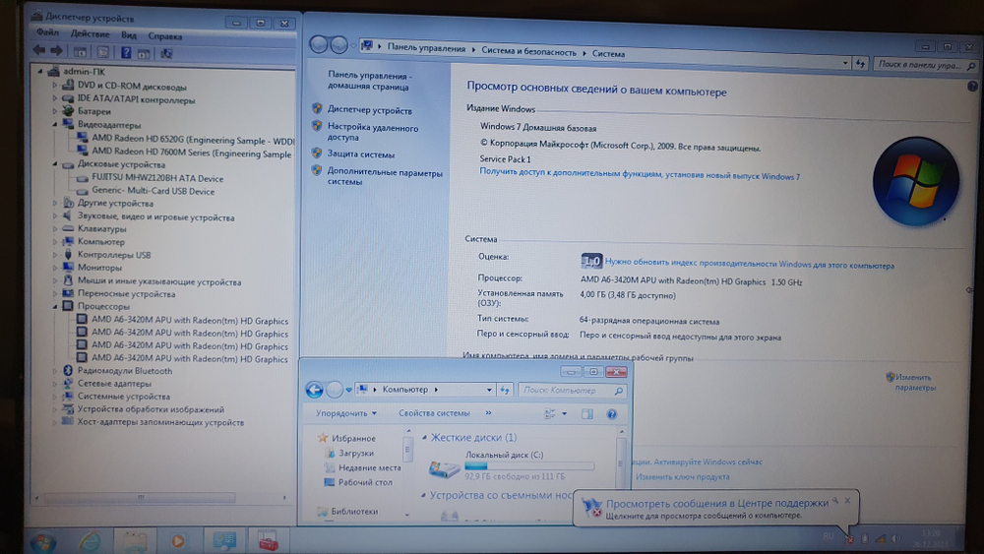The image size is (984, 554).
Task: Click the scan for hardware changes toolbar icon
Action: [x=166, y=53]
